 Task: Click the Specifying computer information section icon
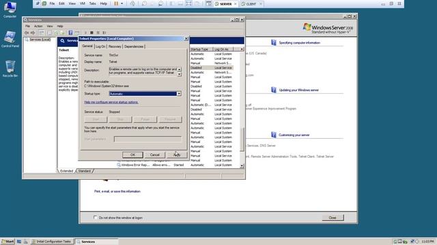274,42
